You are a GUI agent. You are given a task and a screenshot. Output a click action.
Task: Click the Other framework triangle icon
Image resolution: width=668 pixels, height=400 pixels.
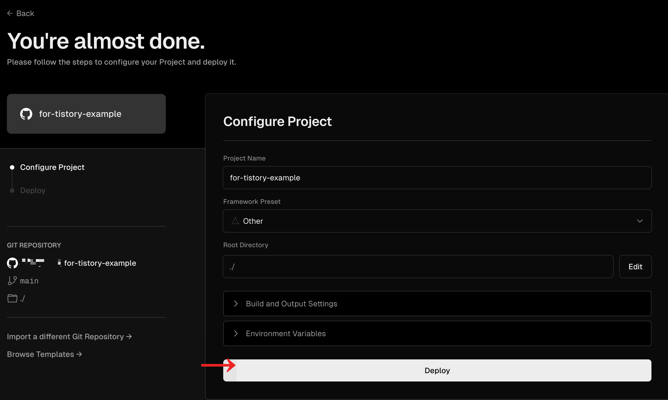235,221
